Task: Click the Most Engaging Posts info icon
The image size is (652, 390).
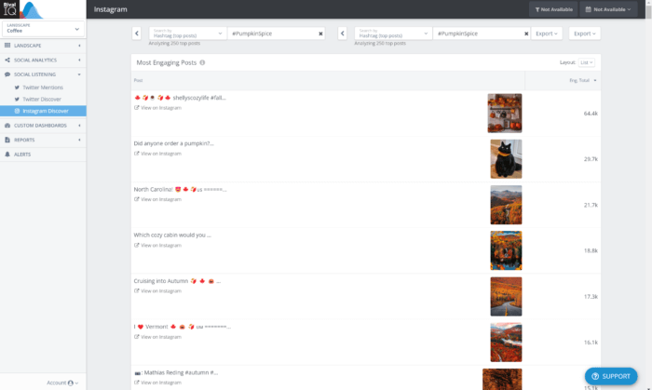Action: click(202, 62)
